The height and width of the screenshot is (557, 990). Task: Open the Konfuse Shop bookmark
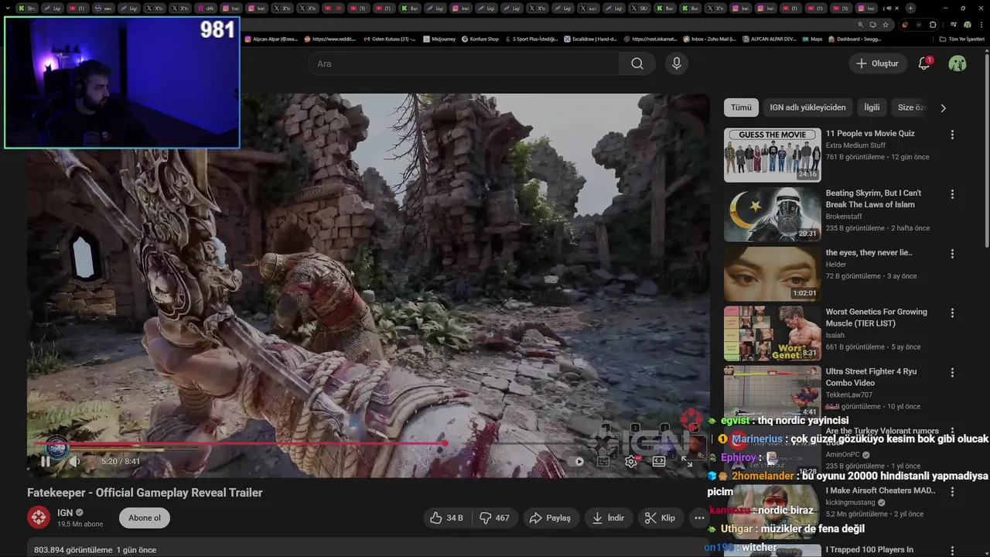pos(480,39)
